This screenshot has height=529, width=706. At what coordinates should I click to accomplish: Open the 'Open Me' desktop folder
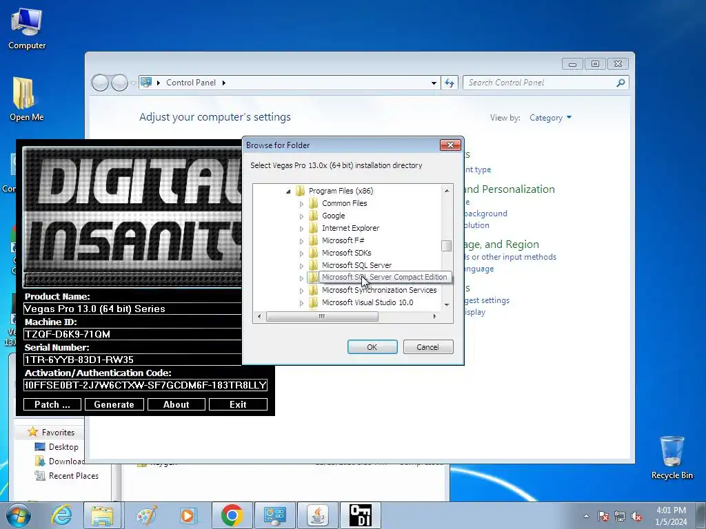click(26, 99)
